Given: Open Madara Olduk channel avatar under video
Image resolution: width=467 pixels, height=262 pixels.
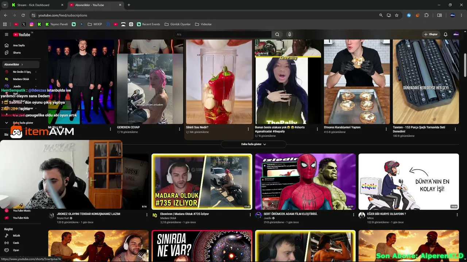Looking at the screenshot, I should pos(155,215).
